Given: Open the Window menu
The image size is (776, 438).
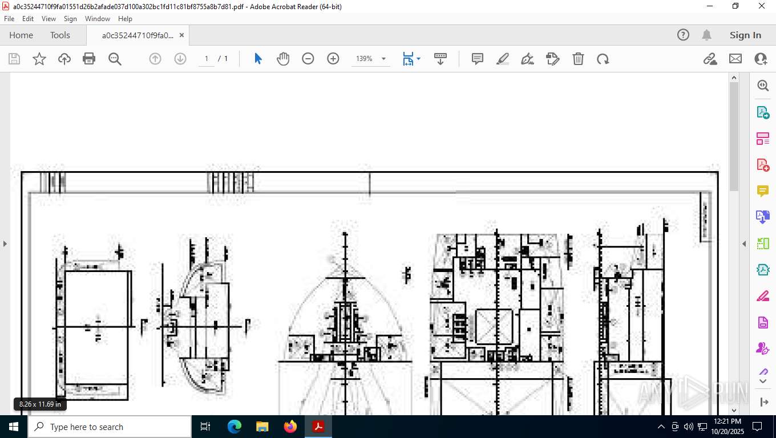Looking at the screenshot, I should click(x=98, y=19).
